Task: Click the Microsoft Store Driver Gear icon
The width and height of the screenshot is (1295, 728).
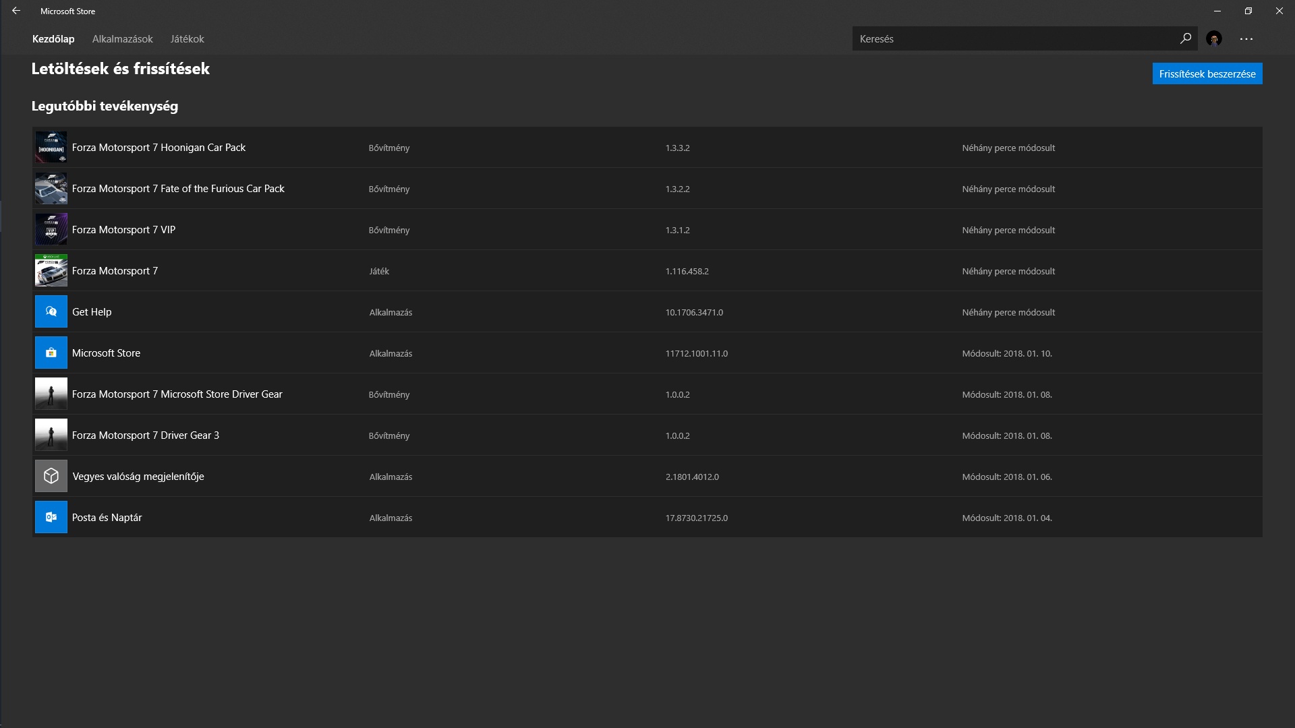Action: (51, 394)
